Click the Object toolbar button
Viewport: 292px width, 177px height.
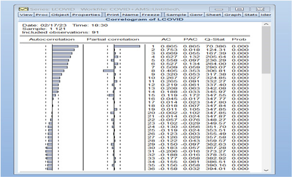click(x=60, y=15)
